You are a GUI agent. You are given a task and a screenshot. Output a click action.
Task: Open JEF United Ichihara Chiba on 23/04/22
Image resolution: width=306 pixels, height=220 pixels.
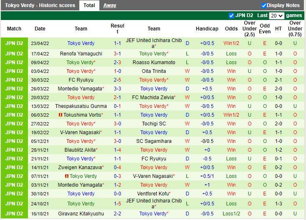pos(154,43)
